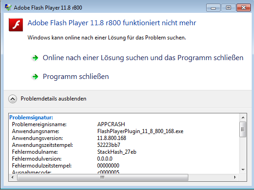Close the dialog with the red X

click(x=243, y=8)
